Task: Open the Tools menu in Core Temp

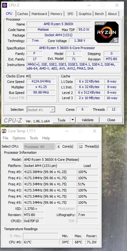Action: (34, 138)
